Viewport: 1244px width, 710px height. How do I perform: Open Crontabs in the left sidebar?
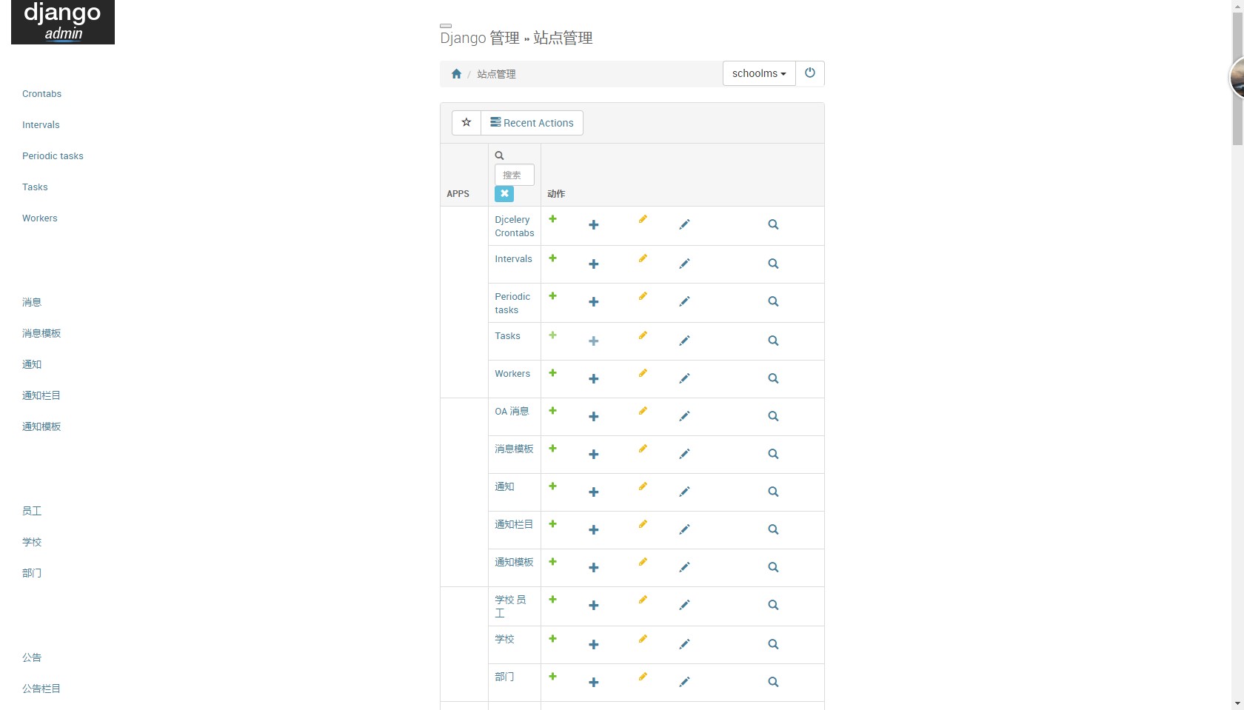click(41, 94)
